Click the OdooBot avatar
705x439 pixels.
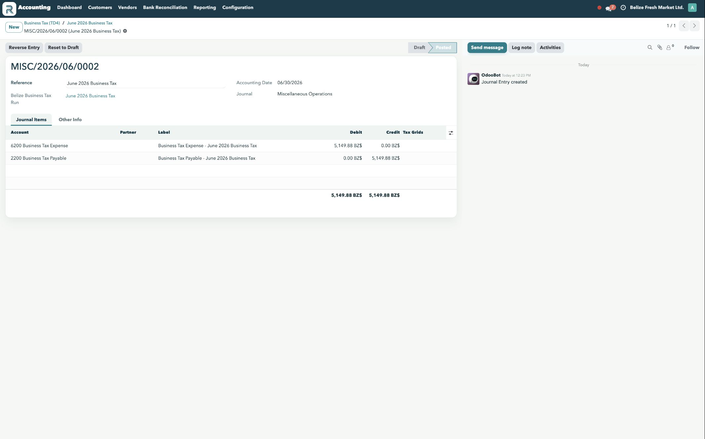click(x=473, y=79)
